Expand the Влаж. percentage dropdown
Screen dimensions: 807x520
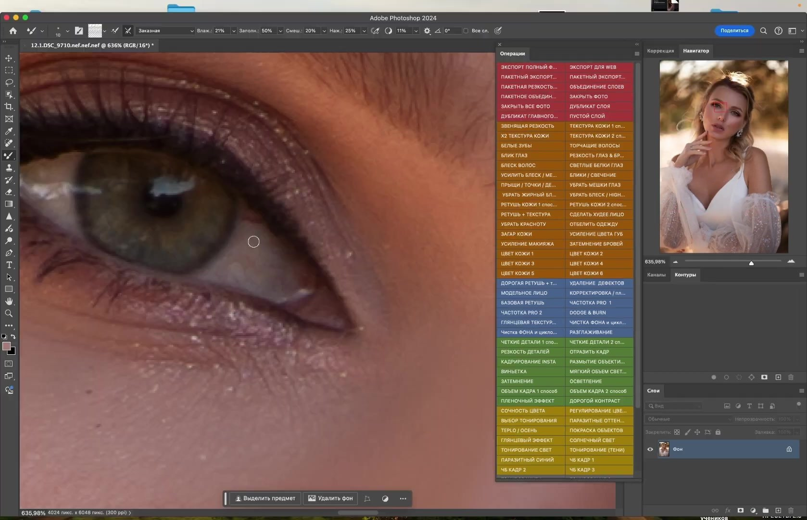click(x=234, y=31)
